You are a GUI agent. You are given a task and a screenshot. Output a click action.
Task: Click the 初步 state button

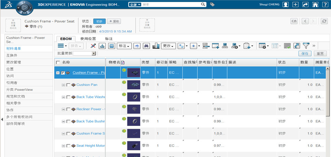point(99,21)
